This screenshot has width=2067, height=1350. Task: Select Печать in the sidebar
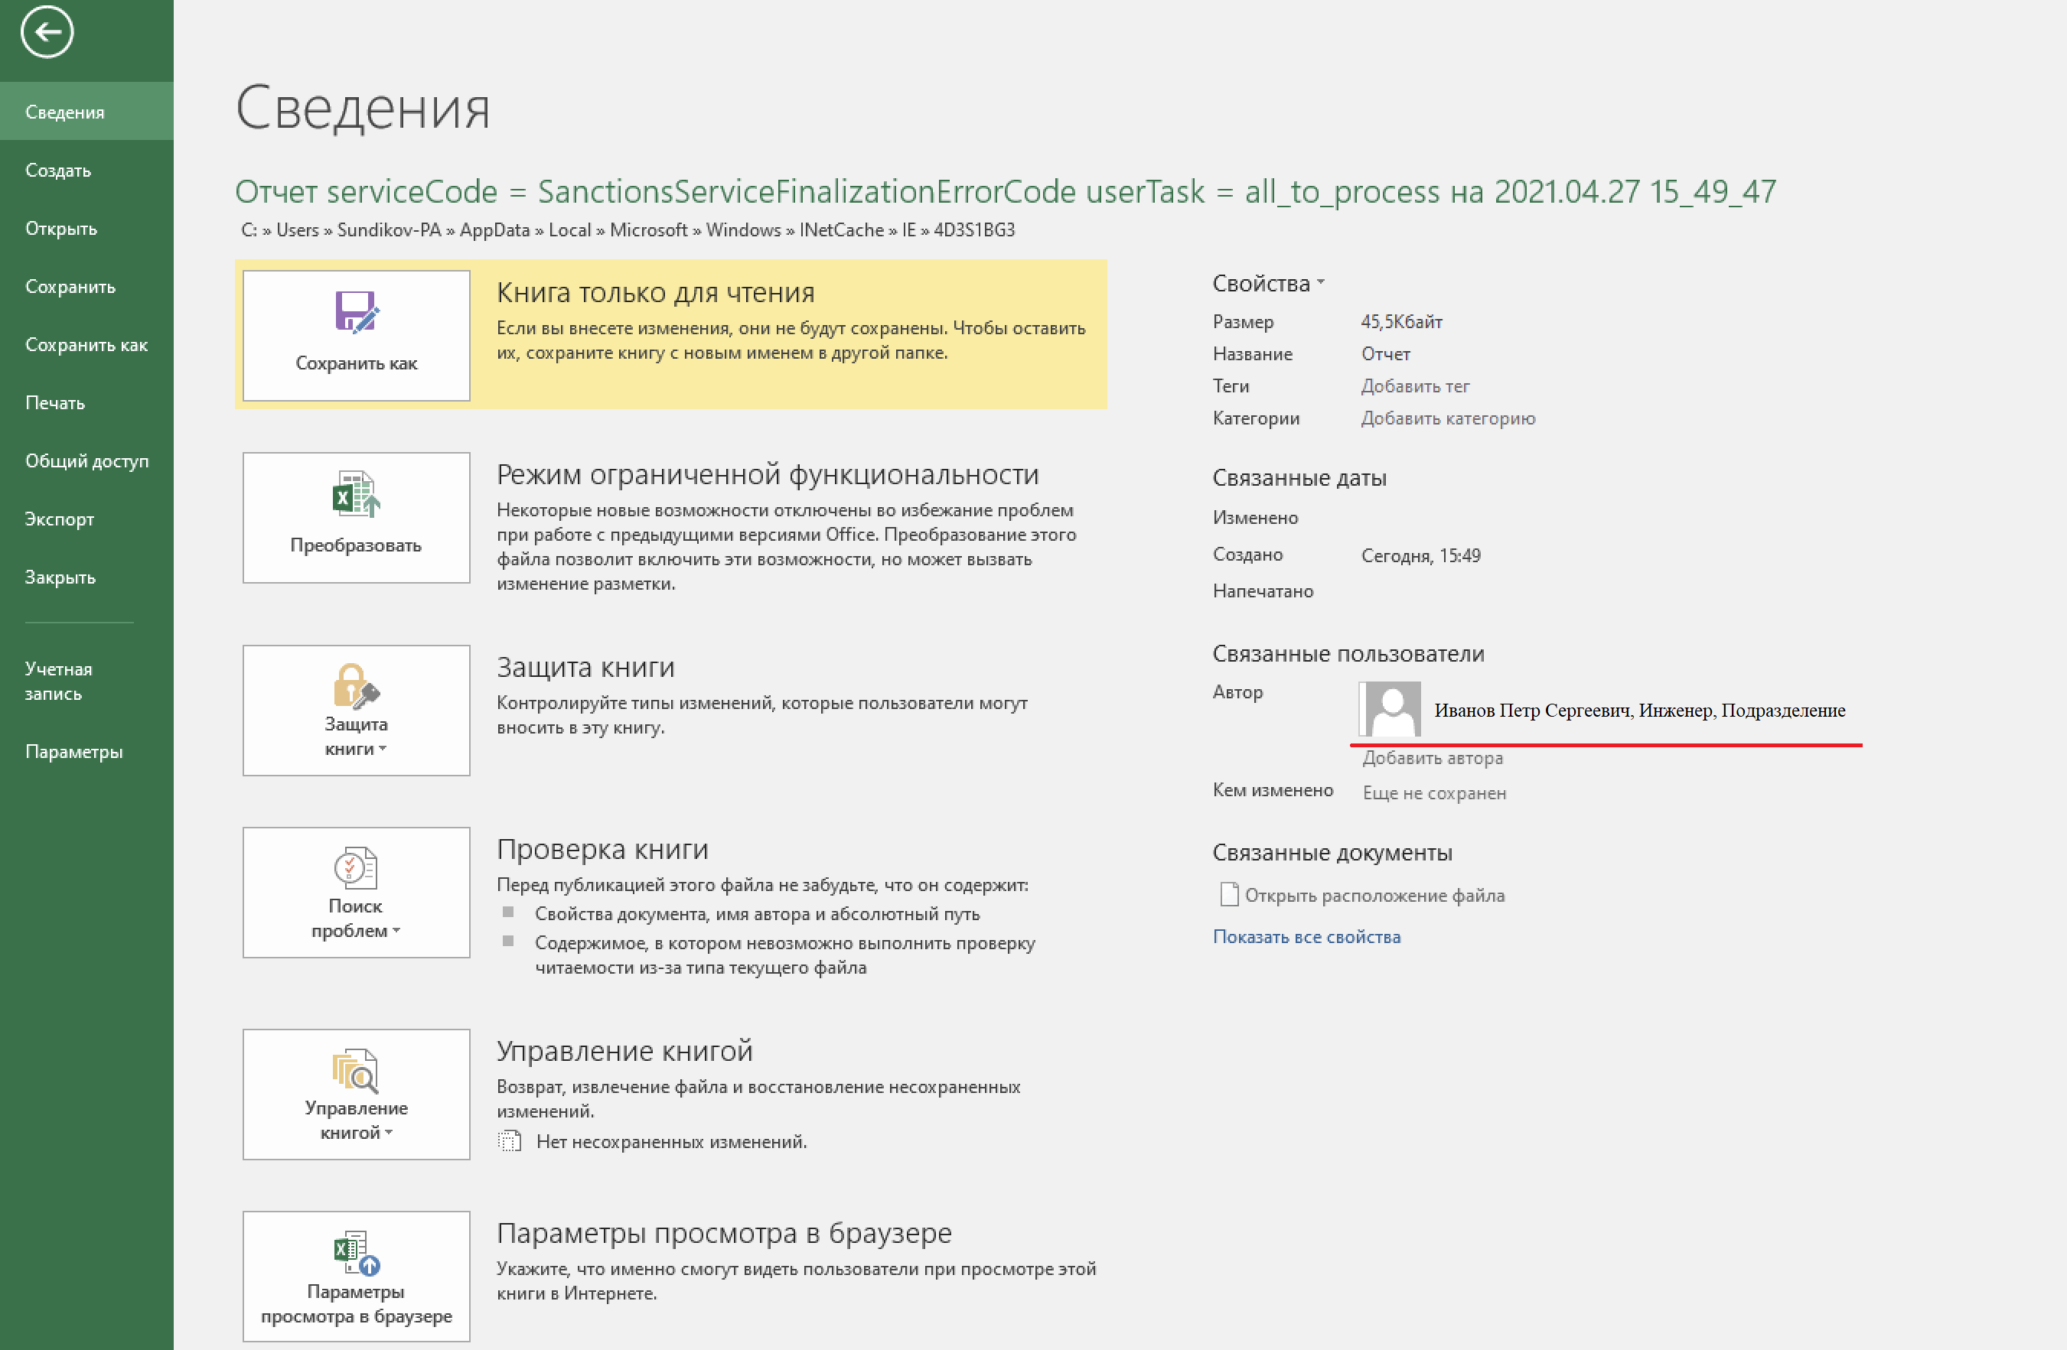point(54,403)
